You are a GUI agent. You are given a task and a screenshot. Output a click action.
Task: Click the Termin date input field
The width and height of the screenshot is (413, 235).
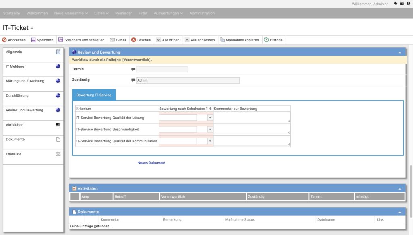[162, 69]
